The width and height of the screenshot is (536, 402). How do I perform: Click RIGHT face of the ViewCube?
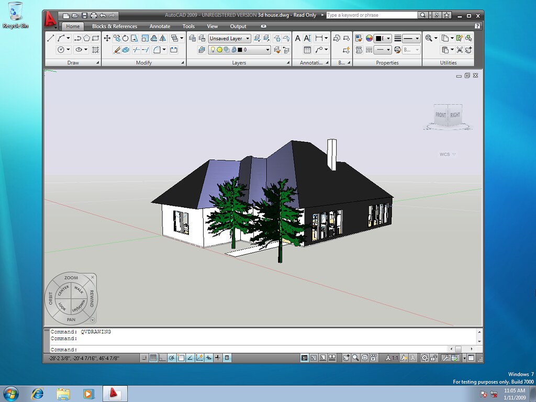tap(455, 115)
